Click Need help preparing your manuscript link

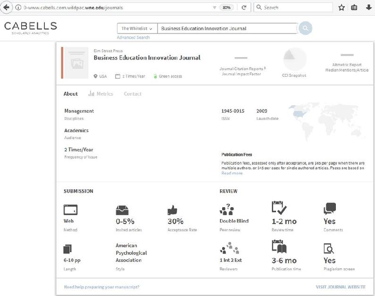[x=101, y=287]
